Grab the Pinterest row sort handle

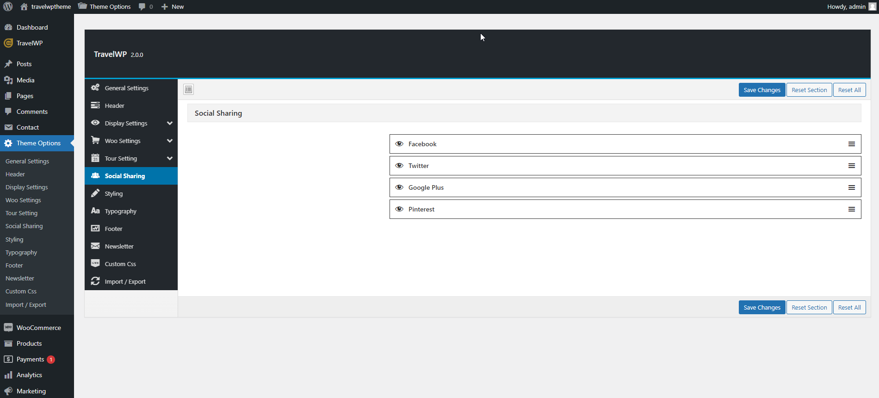pyautogui.click(x=852, y=209)
